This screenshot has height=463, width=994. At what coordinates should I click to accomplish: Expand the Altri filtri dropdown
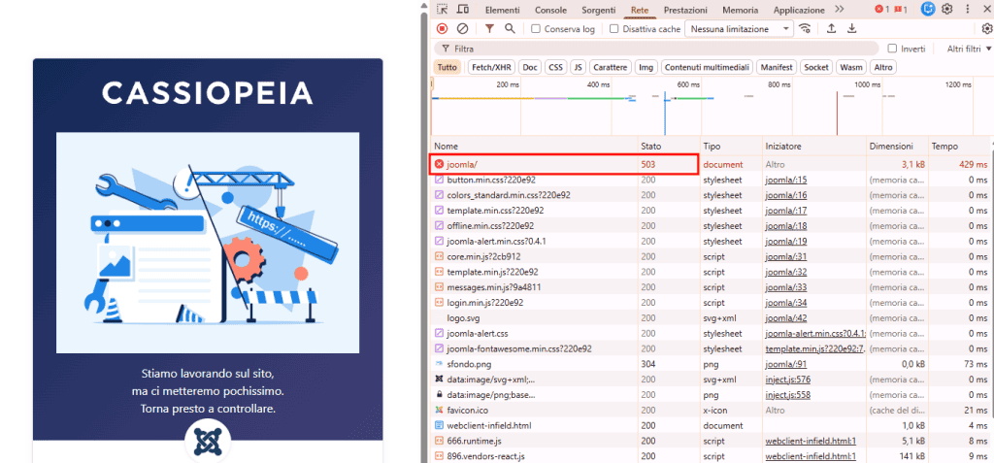[970, 49]
